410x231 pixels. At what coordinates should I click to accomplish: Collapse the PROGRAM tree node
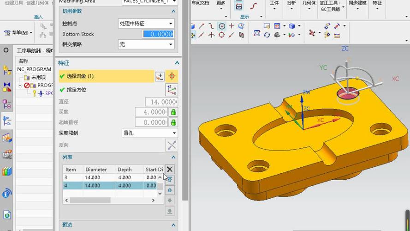pyautogui.click(x=20, y=85)
